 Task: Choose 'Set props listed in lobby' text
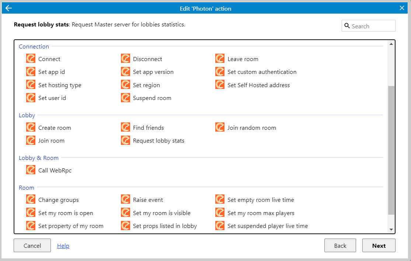click(x=165, y=226)
